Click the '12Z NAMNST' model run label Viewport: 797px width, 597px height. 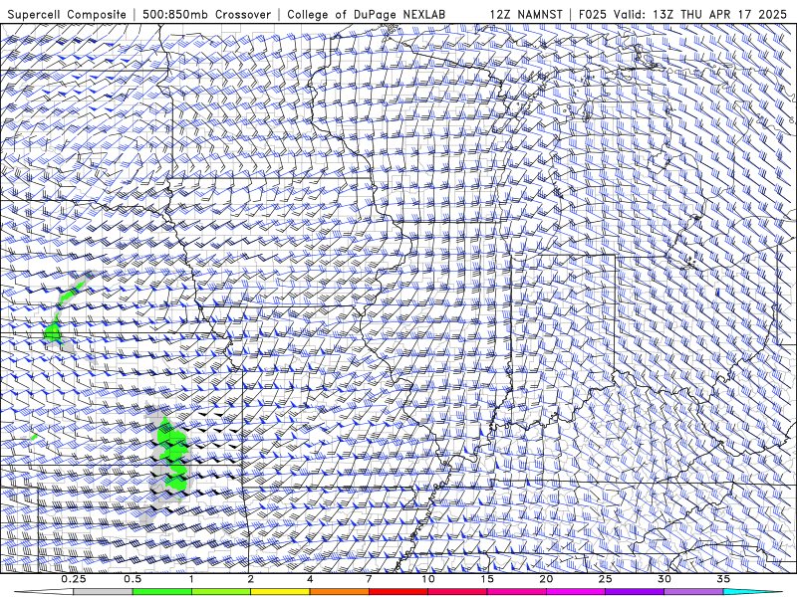[x=526, y=14]
